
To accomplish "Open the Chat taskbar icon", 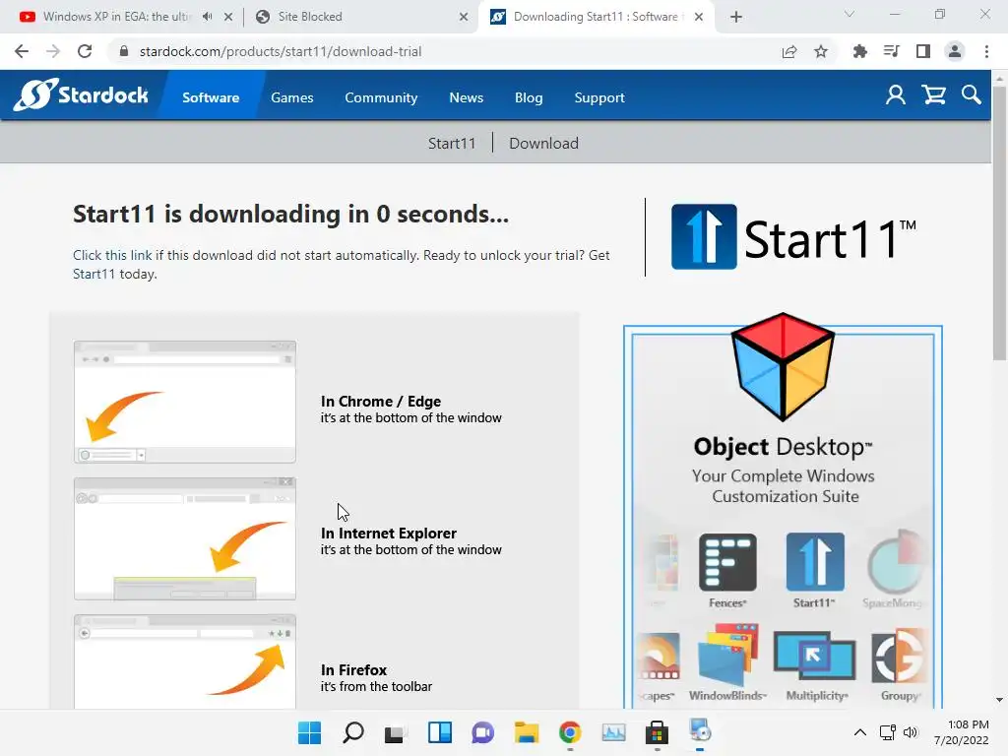I will coord(482,732).
